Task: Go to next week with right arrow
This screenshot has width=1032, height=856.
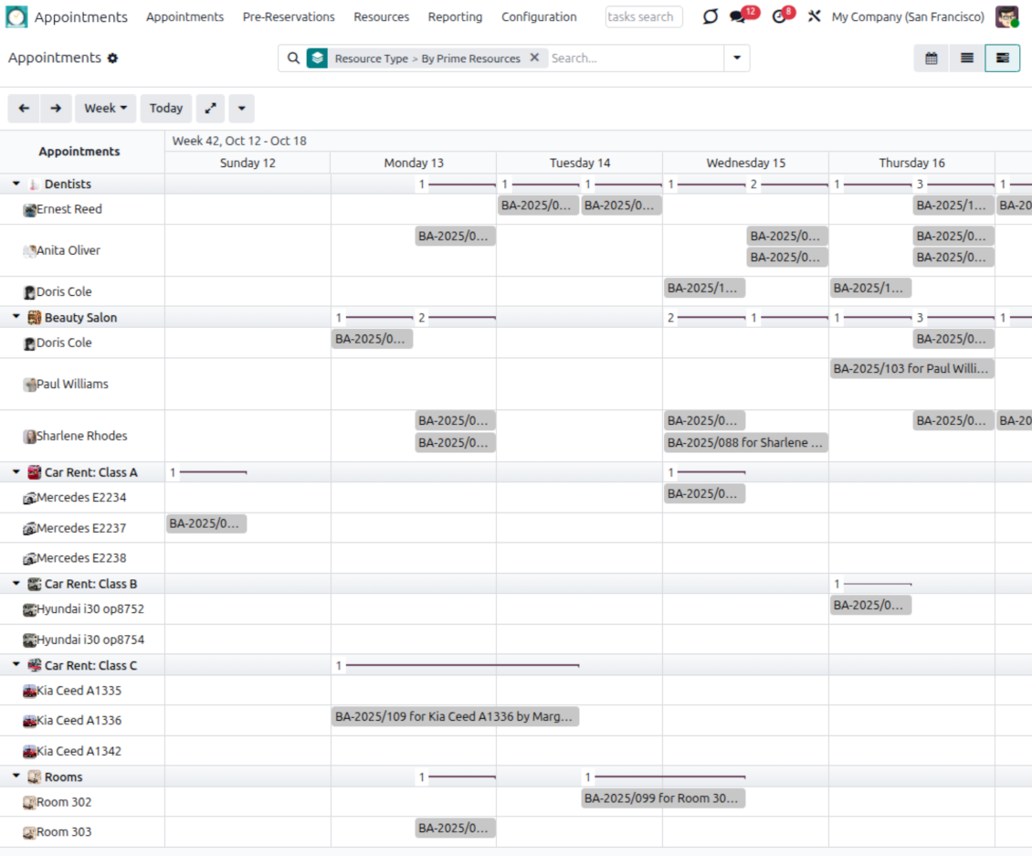Action: [x=56, y=109]
